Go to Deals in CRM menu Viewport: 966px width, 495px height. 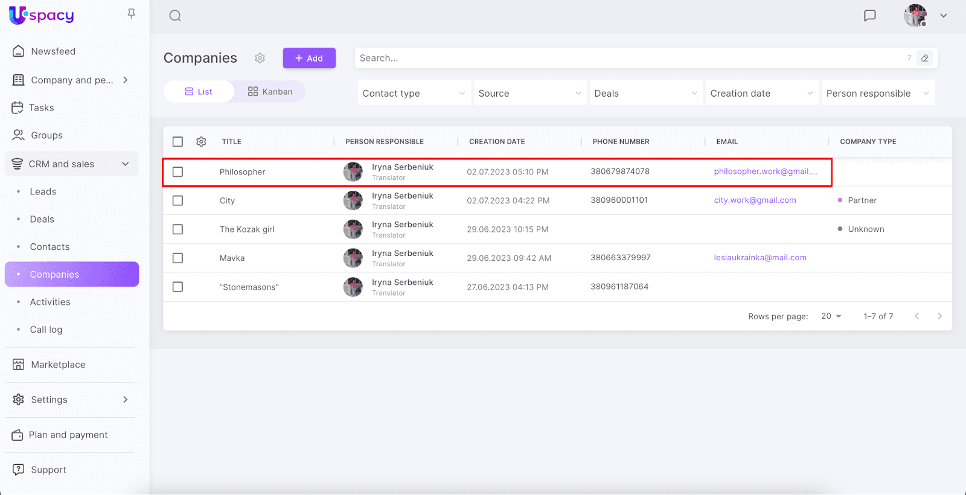(42, 219)
